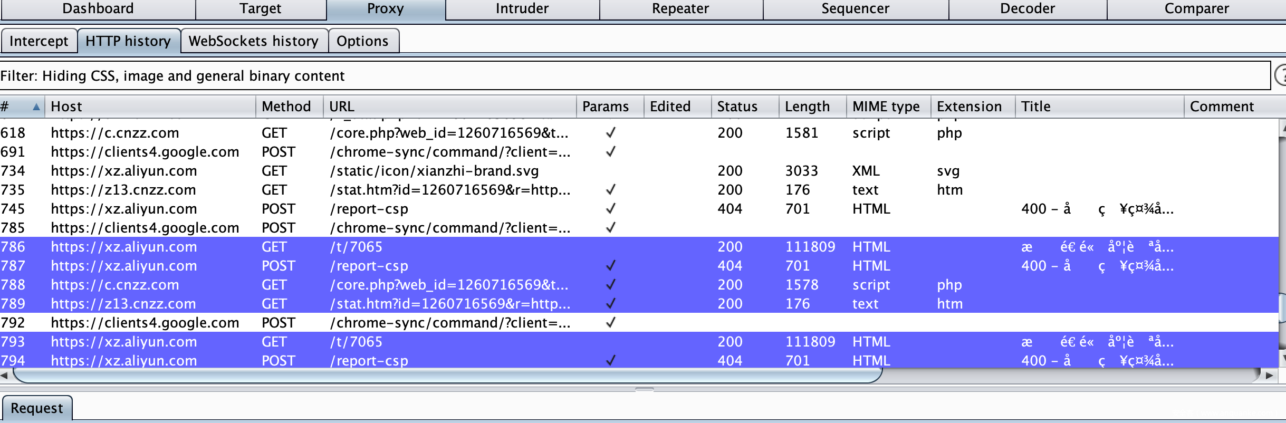Click the ascending sort arrow in # column
1286x423 pixels.
pyautogui.click(x=36, y=107)
